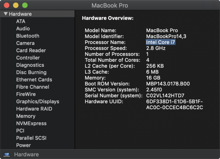
Task: Collapse the Hardware disclosure triangle
Action: pyautogui.click(x=5, y=14)
